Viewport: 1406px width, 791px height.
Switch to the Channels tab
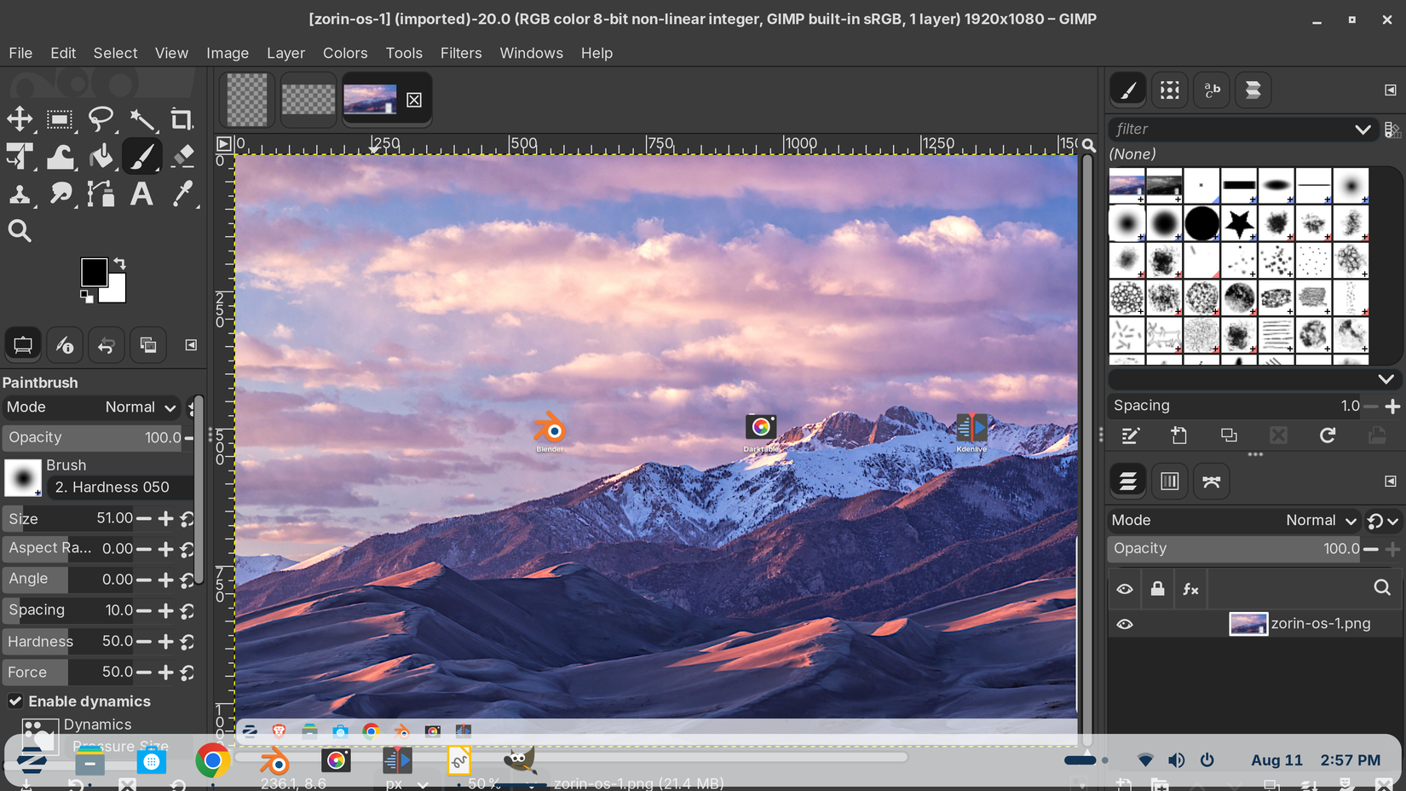1170,482
